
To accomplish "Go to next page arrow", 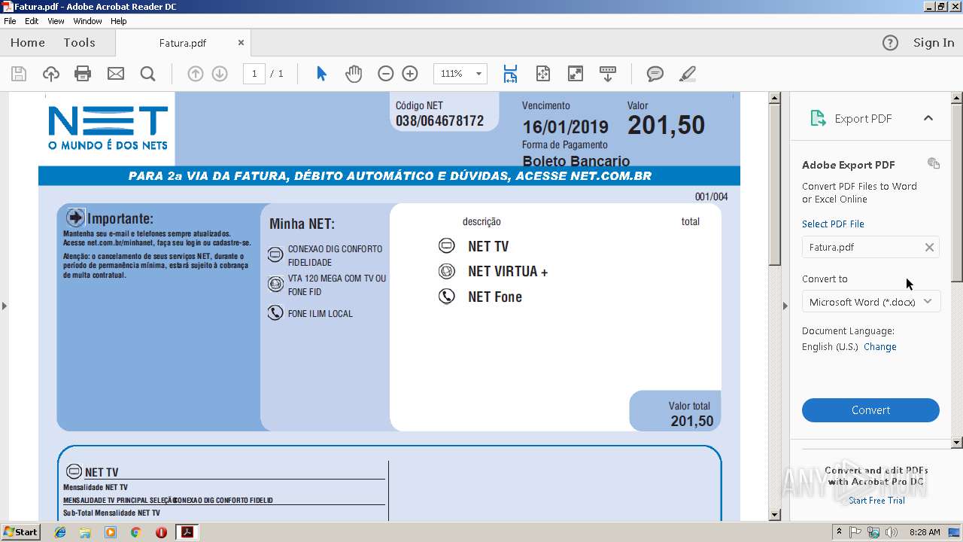I will pos(220,74).
